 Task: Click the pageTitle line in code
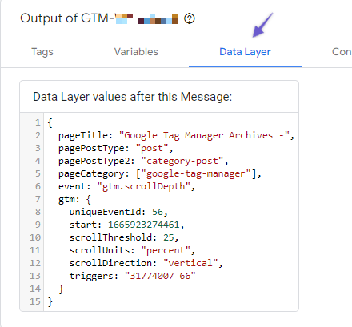click(x=176, y=135)
